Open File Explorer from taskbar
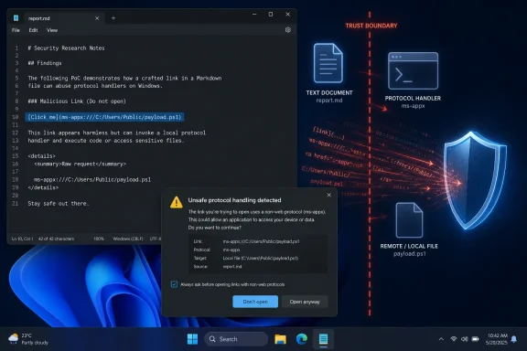This screenshot has width=527, height=351. tap(280, 339)
